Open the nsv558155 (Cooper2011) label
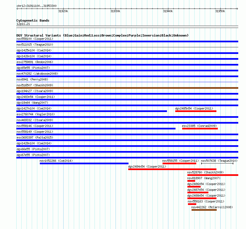Image resolution: width=246 pixels, height=229 pixels. click(180, 161)
